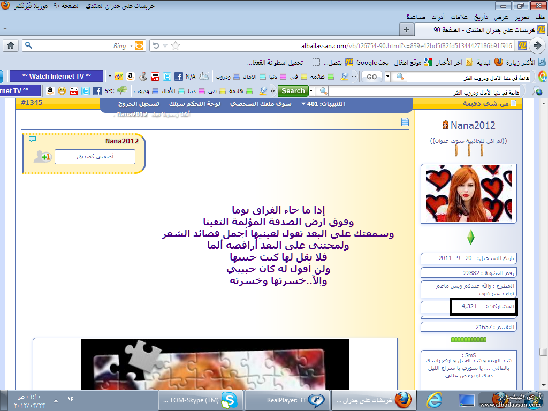The height and width of the screenshot is (411, 548).
Task: Open the أدوات menu
Action: [x=438, y=17]
